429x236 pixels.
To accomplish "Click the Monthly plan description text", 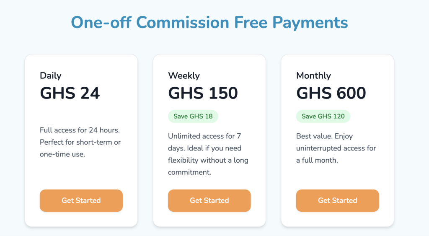I will pos(336,148).
